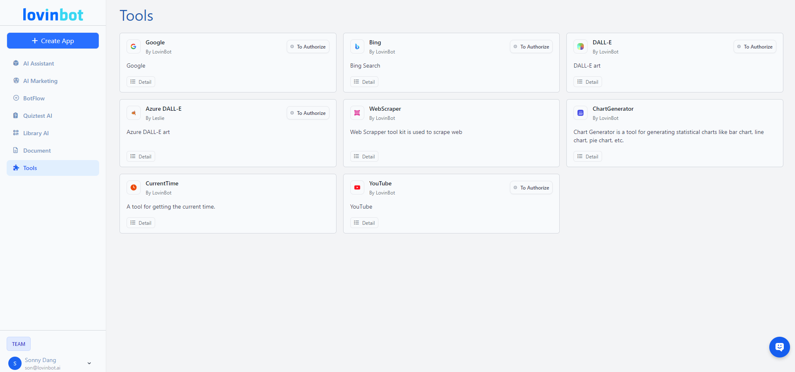Authorize the Azure DALL-E tool

click(x=308, y=113)
